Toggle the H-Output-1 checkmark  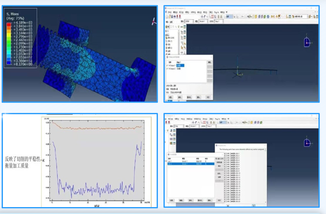(x=168, y=66)
